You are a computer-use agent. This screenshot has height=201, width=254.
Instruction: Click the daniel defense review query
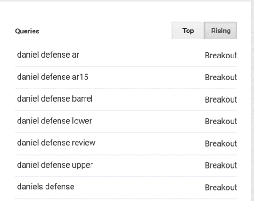tap(56, 143)
